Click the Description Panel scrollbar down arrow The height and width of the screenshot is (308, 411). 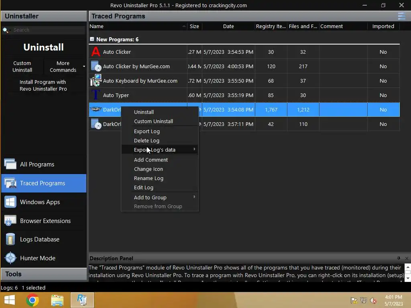click(x=408, y=278)
